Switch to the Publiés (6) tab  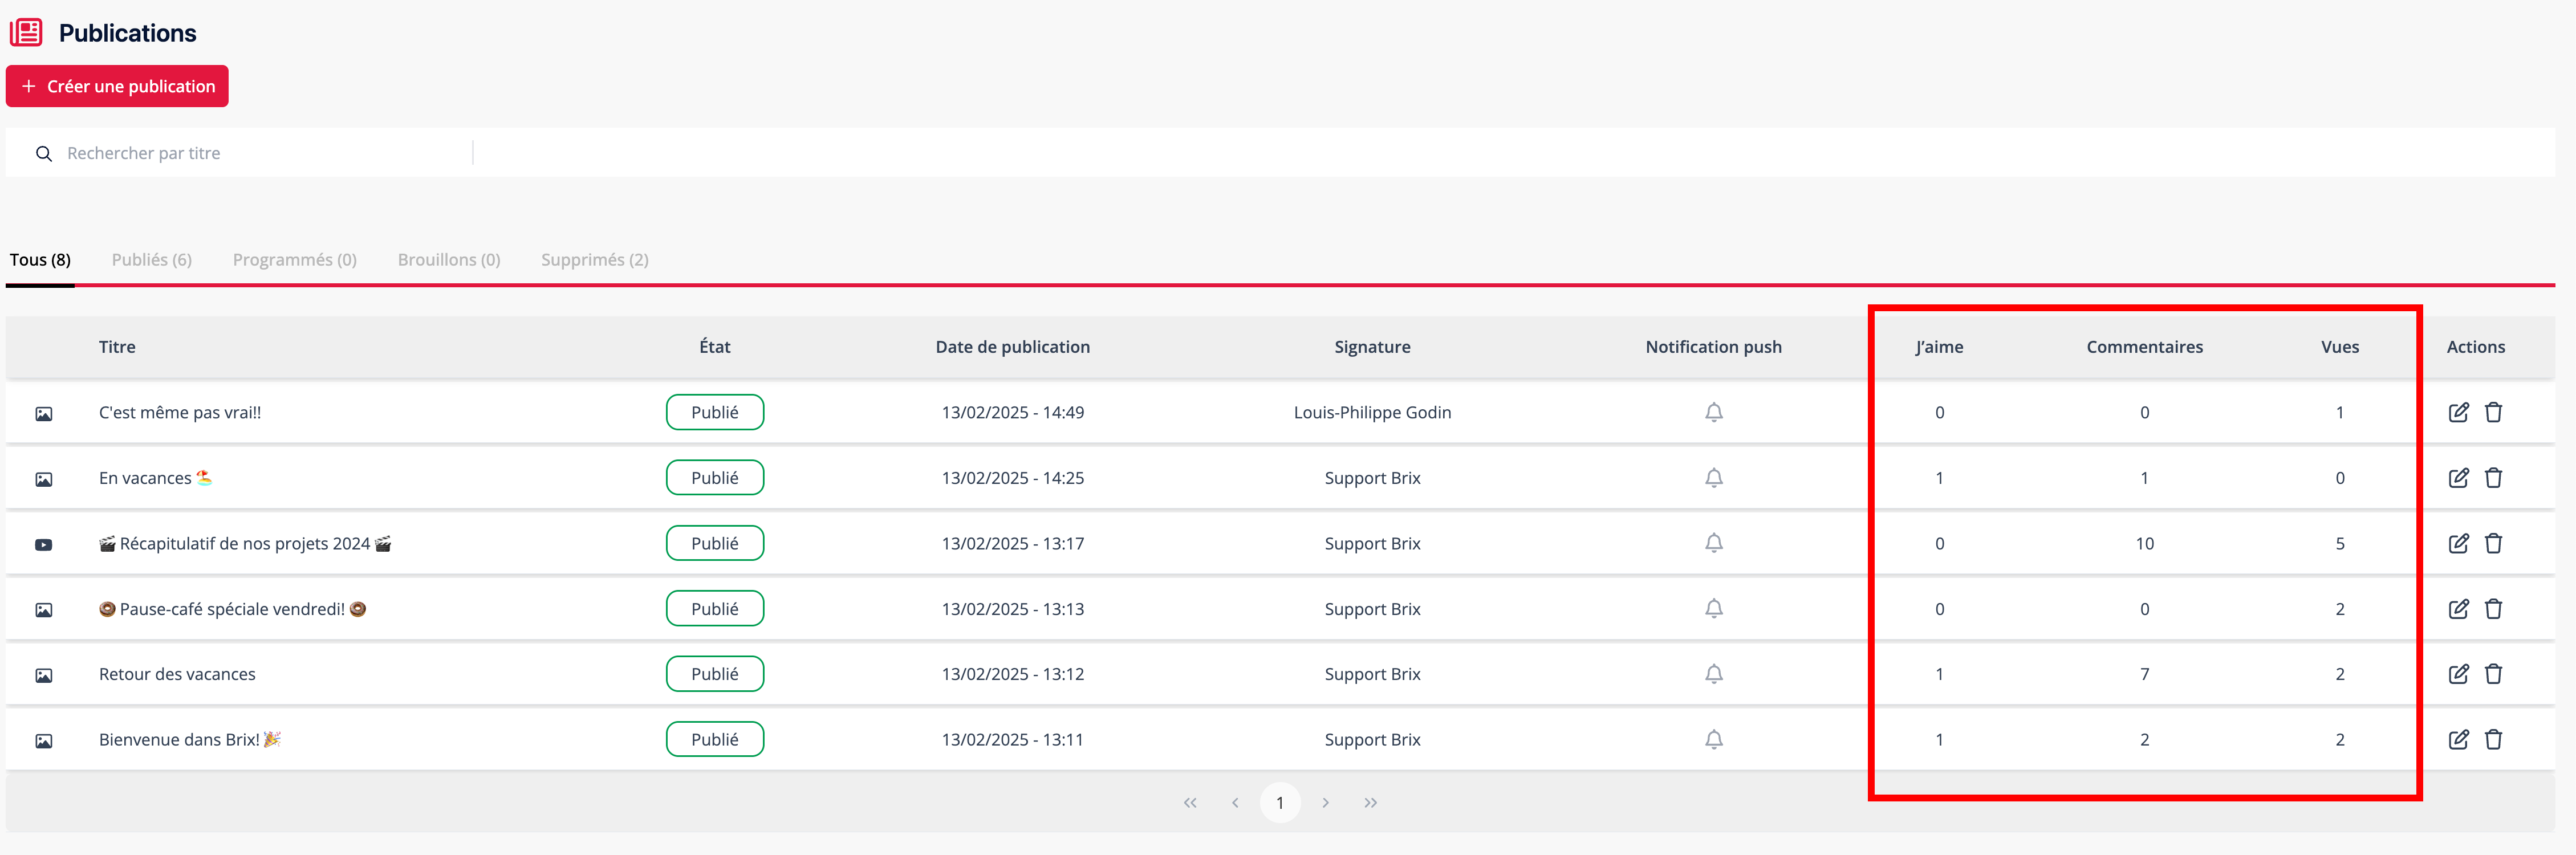point(152,260)
